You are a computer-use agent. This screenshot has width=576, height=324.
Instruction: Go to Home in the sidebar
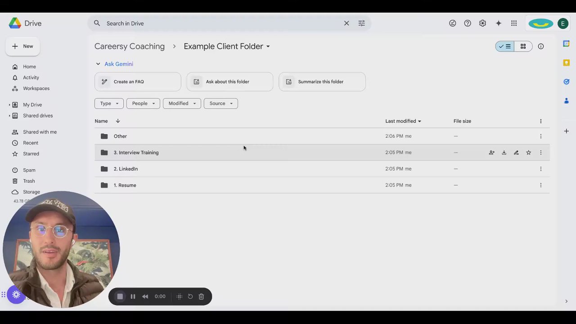(29, 67)
